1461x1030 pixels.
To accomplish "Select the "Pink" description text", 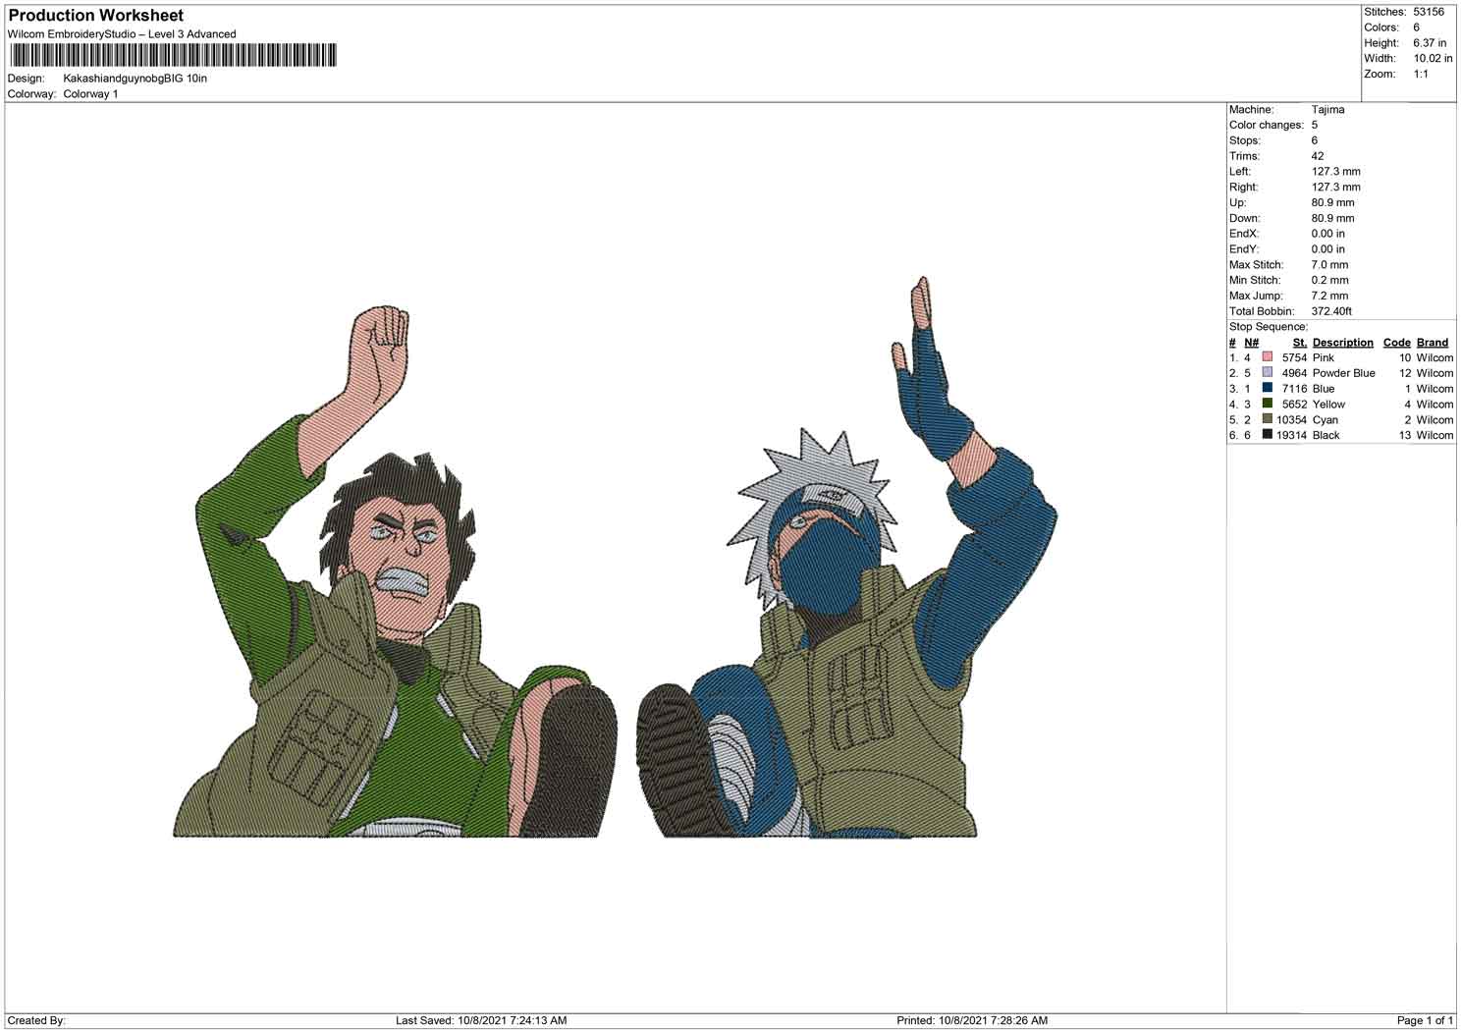I will click(x=1324, y=358).
